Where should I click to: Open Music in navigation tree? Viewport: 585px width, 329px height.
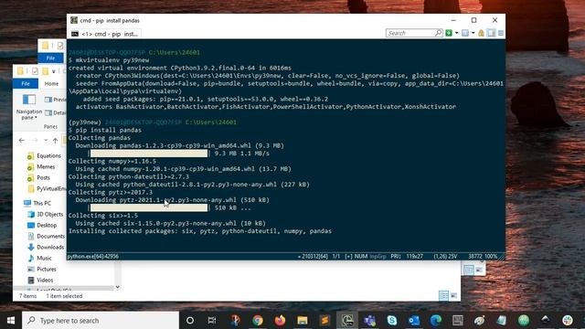pyautogui.click(x=39, y=258)
